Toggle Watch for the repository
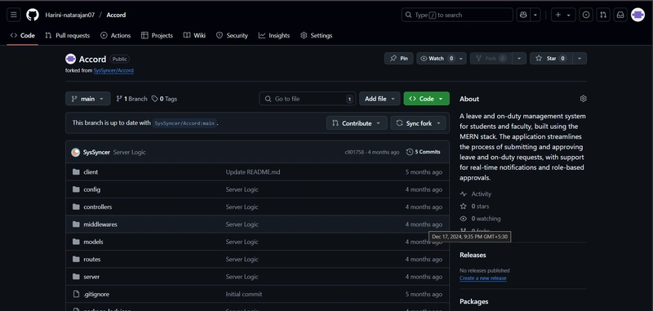Image resolution: width=653 pixels, height=311 pixels. (438, 59)
